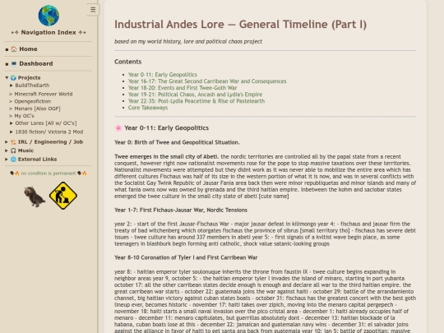The width and height of the screenshot is (444, 333).
Task: Expand the IRL / Engineering / Job section arrow
Action: tap(7, 142)
